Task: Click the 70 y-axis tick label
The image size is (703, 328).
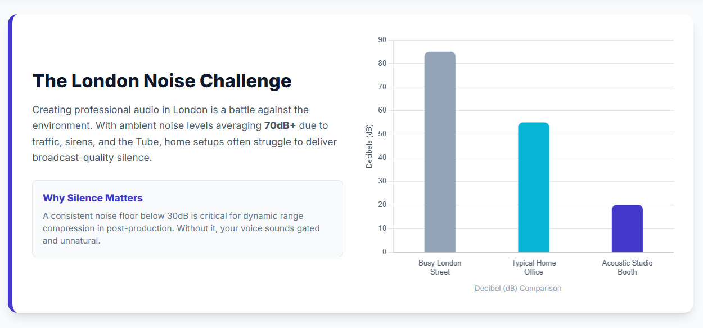Action: pyautogui.click(x=382, y=87)
